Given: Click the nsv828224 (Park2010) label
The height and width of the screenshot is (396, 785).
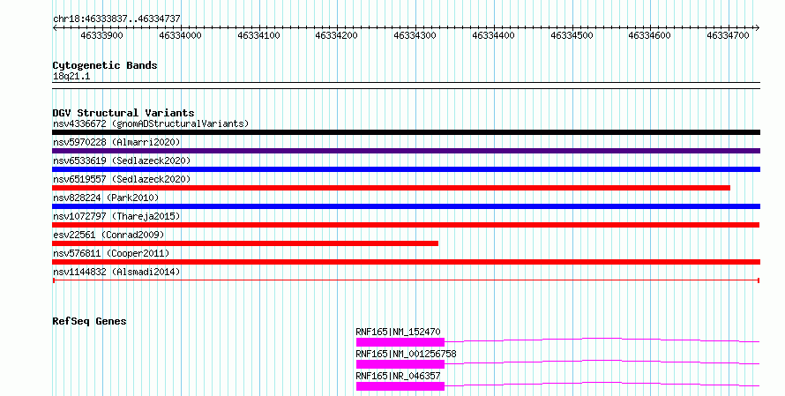Looking at the screenshot, I should point(106,198).
